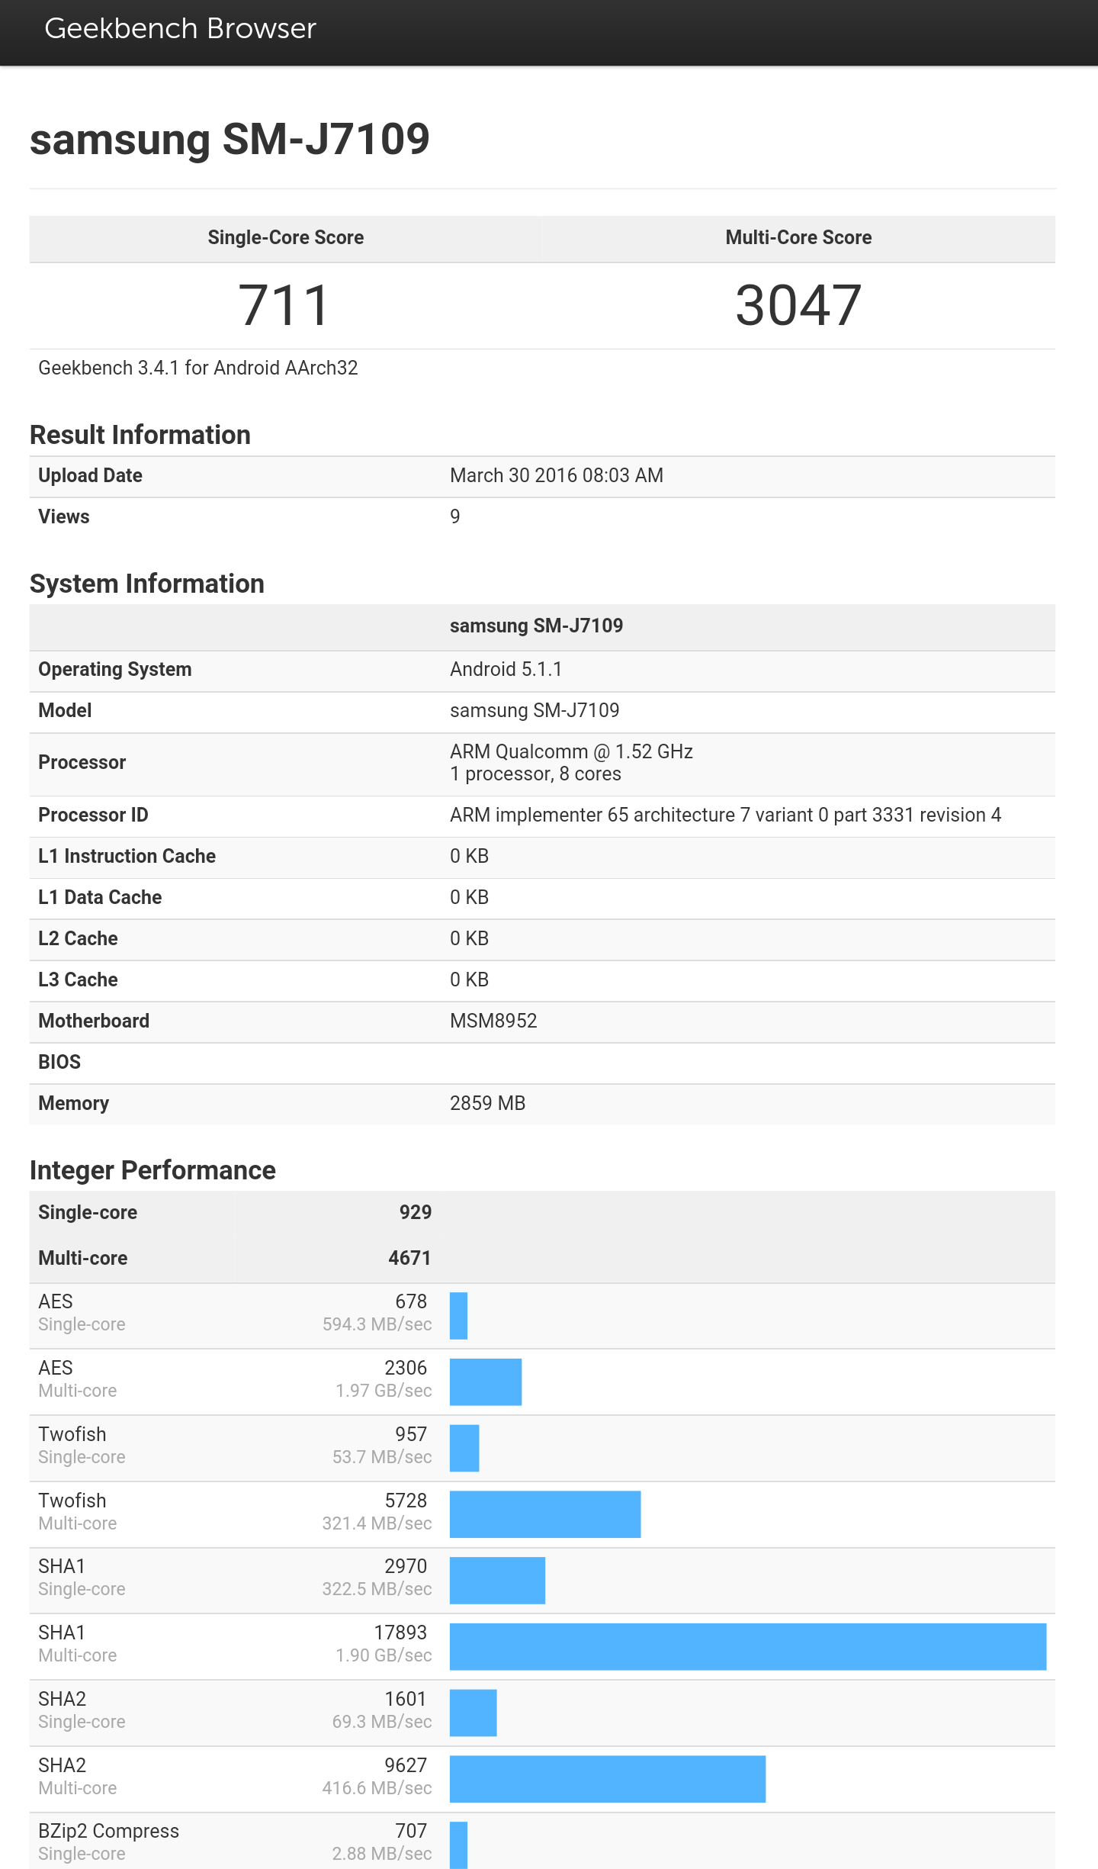The height and width of the screenshot is (1869, 1098).
Task: Click the SHA2 Multi-core blue bar
Action: (x=607, y=1779)
